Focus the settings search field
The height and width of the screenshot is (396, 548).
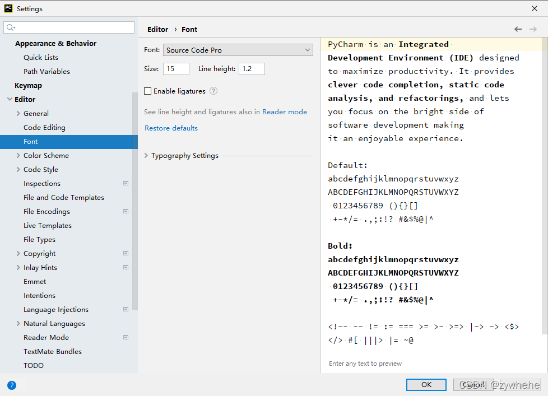(69, 27)
